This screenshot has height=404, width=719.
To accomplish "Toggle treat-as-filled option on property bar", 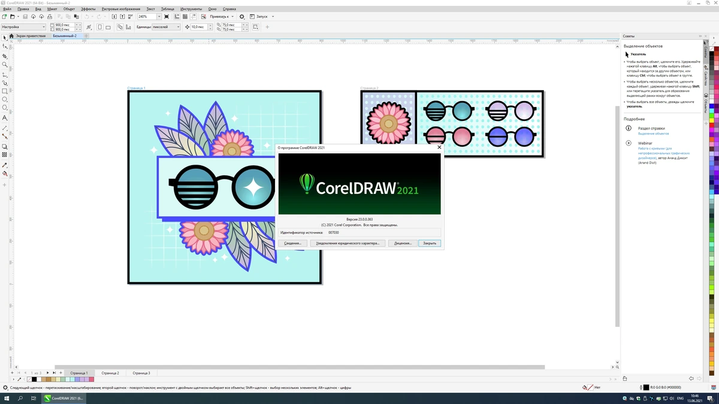I will point(255,27).
